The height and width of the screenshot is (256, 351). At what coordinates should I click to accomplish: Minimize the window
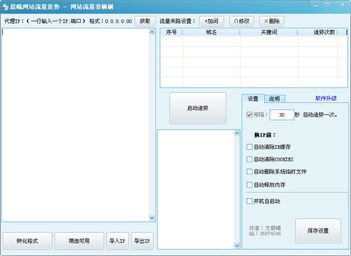[316, 5]
